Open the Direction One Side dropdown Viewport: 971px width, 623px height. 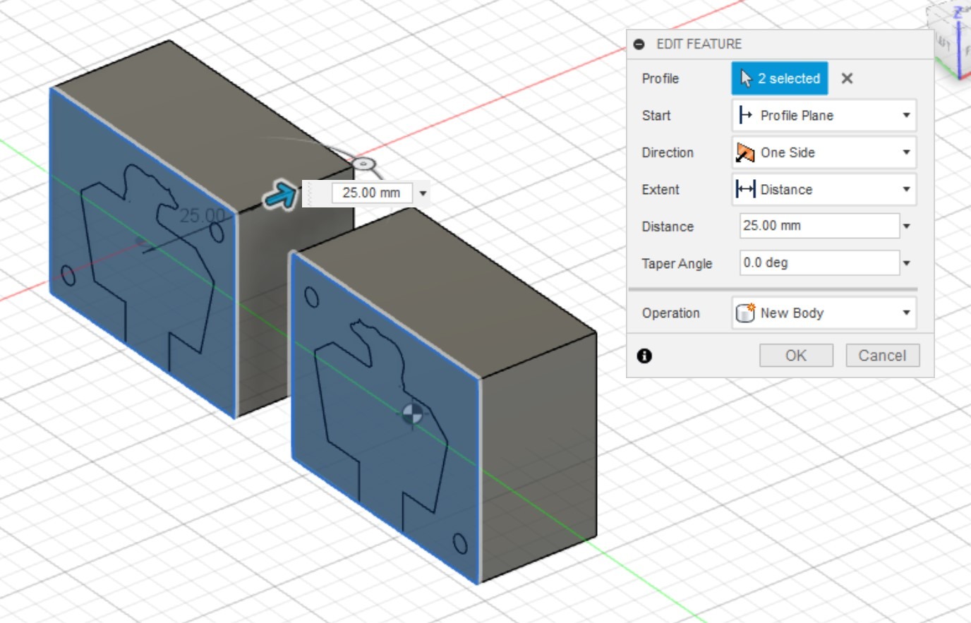click(824, 152)
